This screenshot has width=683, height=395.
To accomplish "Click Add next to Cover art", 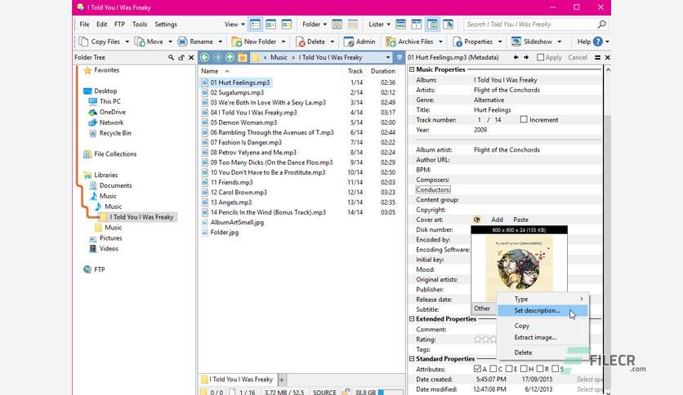I will (x=497, y=220).
